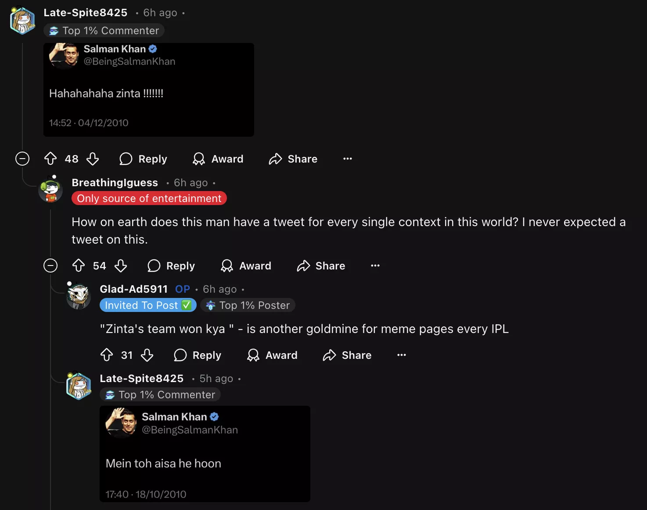This screenshot has height=510, width=647.
Task: Give an Award to the 48-vote comment
Action: tap(218, 159)
